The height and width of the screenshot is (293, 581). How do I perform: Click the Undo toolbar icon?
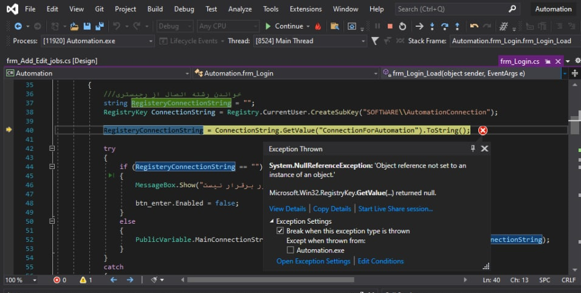coord(117,26)
